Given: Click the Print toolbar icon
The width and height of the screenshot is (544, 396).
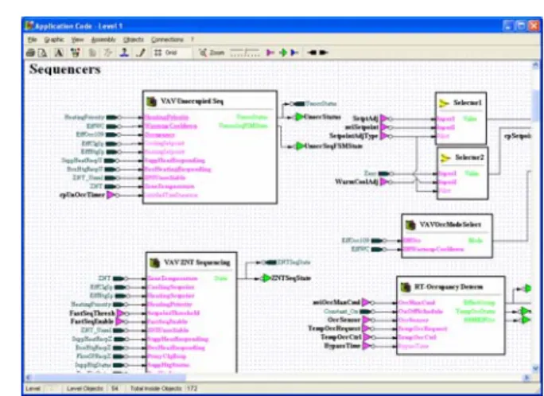Looking at the screenshot, I should coord(30,52).
